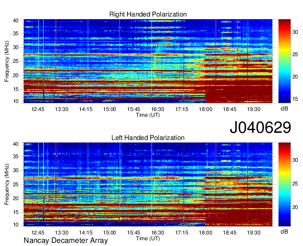Select the J040629 observation label

click(260, 127)
